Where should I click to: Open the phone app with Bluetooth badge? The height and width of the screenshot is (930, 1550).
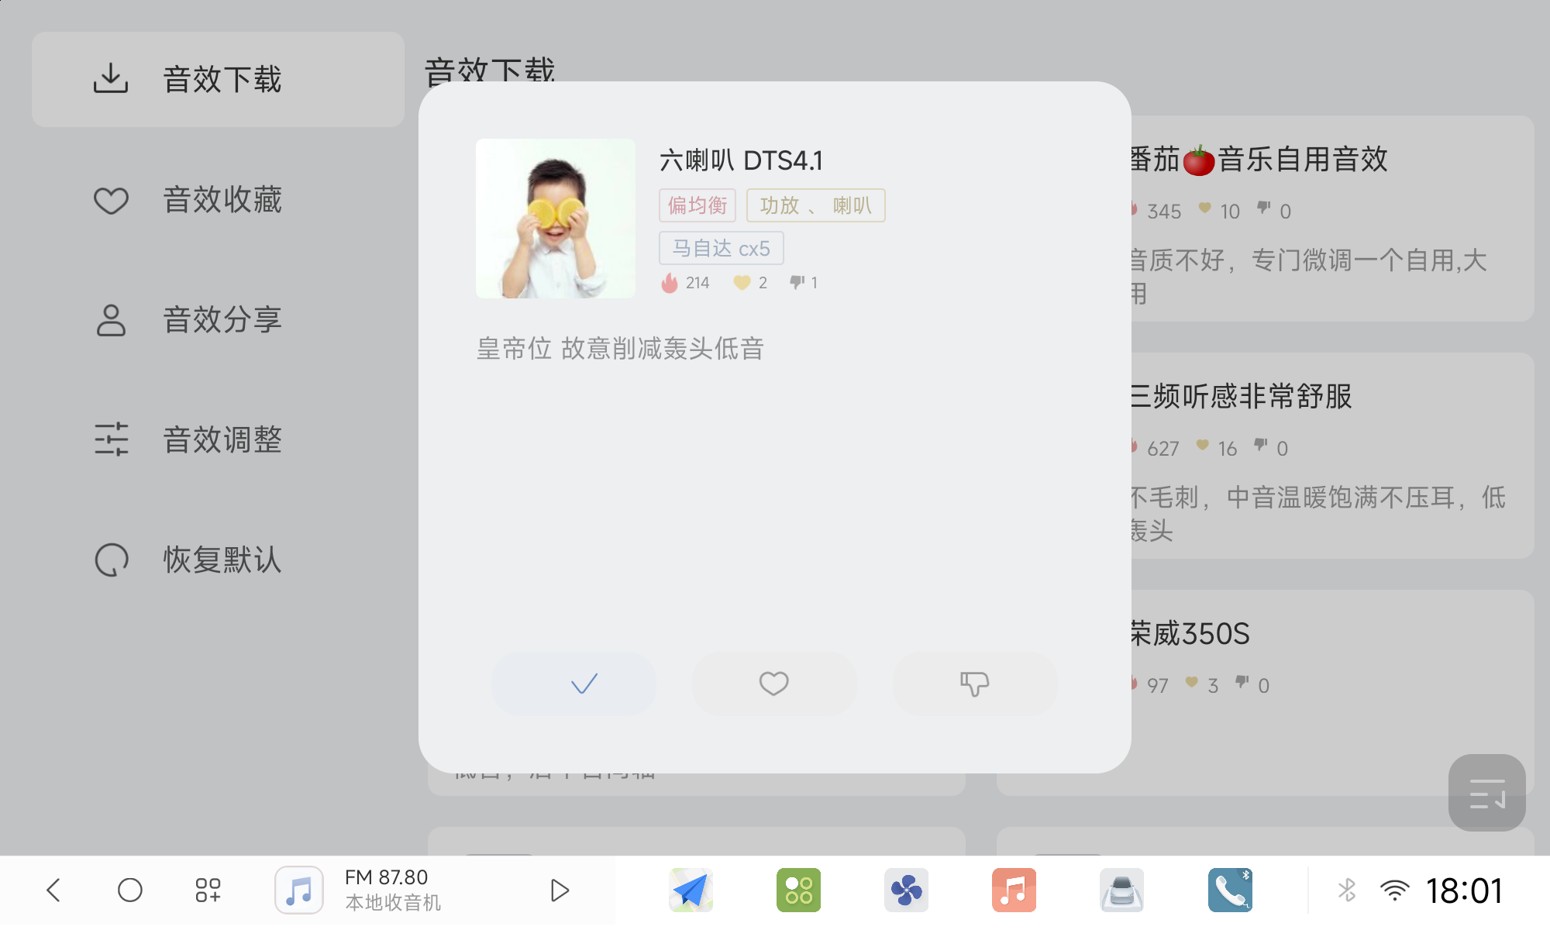click(x=1229, y=890)
